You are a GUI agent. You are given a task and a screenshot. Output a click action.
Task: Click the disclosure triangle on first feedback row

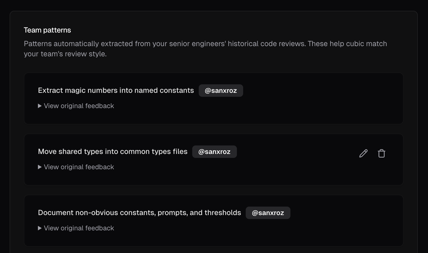tap(40, 106)
